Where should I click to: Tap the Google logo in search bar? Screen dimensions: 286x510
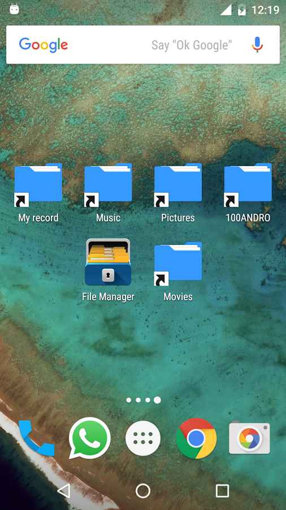pyautogui.click(x=44, y=45)
